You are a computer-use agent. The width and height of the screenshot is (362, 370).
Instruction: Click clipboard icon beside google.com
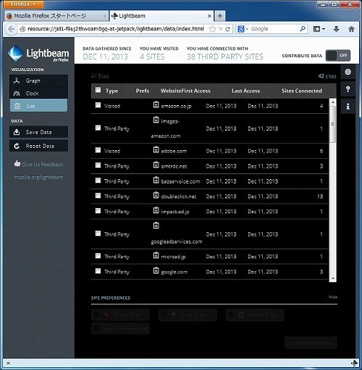[156, 271]
